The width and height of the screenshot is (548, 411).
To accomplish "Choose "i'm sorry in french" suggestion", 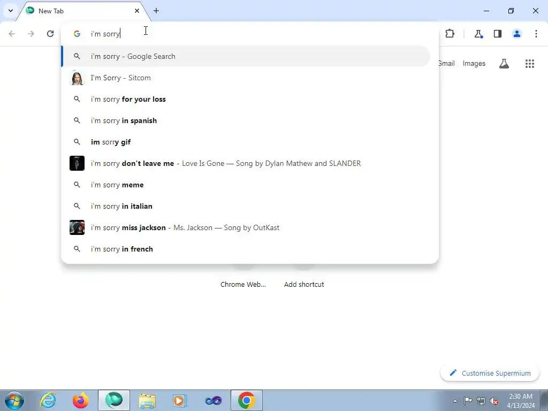I will click(246, 249).
